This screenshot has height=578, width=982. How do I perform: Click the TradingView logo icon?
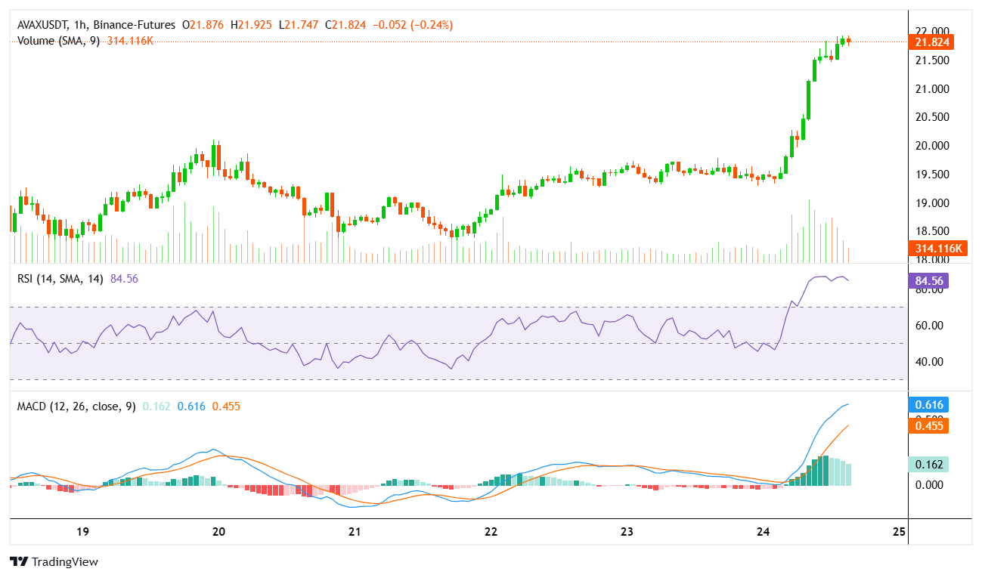click(x=19, y=561)
